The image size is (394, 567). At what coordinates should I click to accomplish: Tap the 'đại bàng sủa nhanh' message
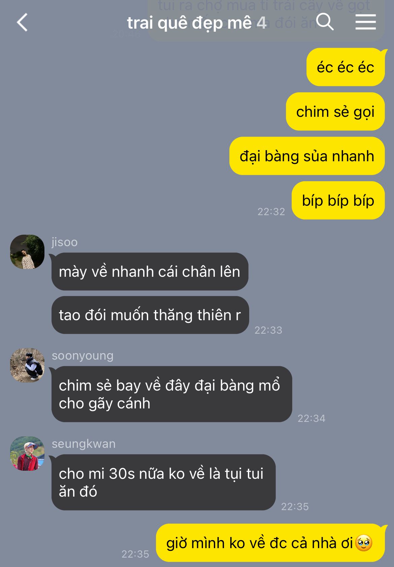tap(307, 156)
